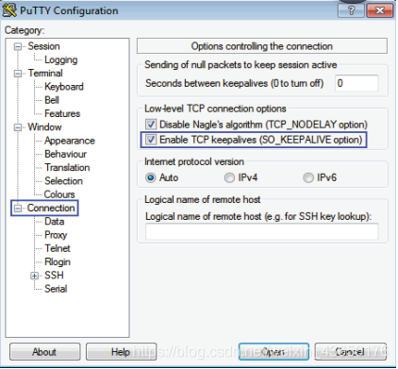The image size is (398, 369).
Task: Select Data category
Action: pyautogui.click(x=55, y=222)
